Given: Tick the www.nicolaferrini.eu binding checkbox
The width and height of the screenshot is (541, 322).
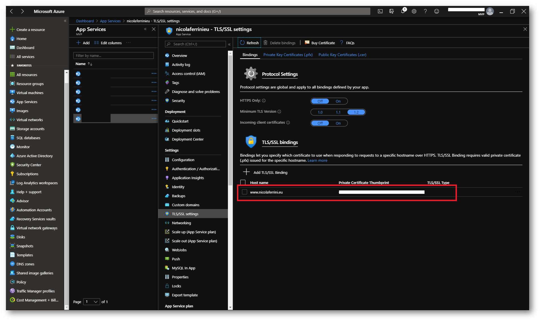Looking at the screenshot, I should [x=245, y=192].
